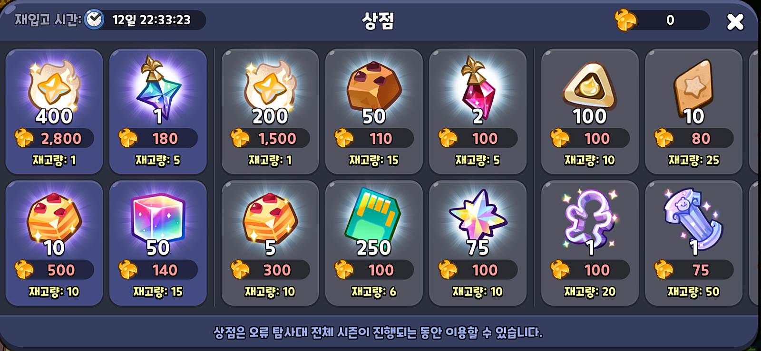Choose the purple cookie cutter item for 100

point(590,243)
